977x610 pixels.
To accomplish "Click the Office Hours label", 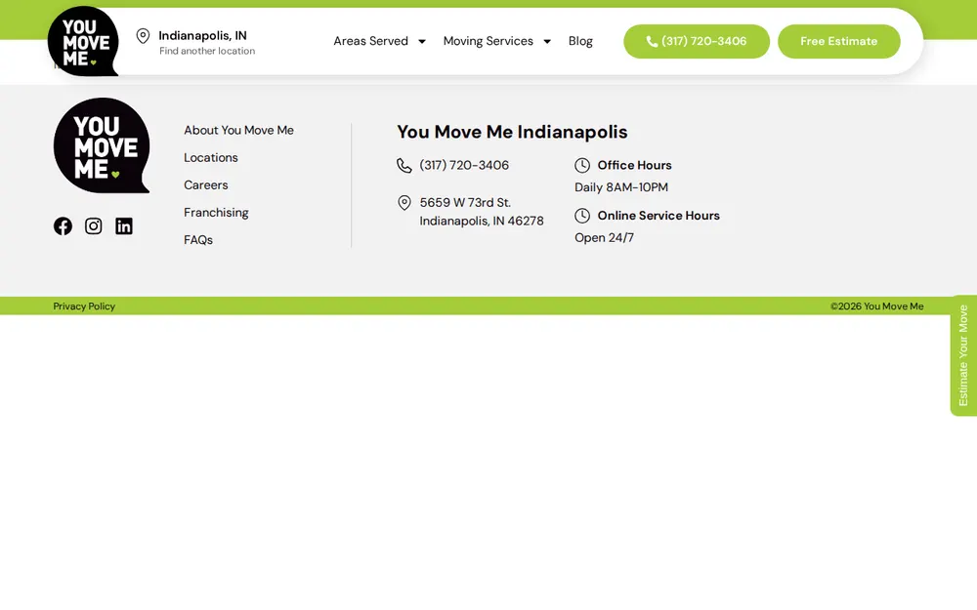I will (x=634, y=165).
